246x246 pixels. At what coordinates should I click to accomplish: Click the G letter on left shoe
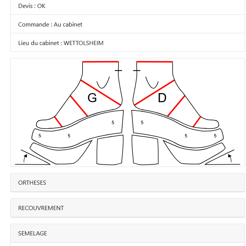click(92, 98)
